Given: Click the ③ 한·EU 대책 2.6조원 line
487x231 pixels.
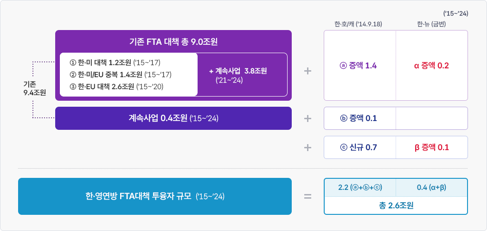Looking at the screenshot, I should coord(115,86).
